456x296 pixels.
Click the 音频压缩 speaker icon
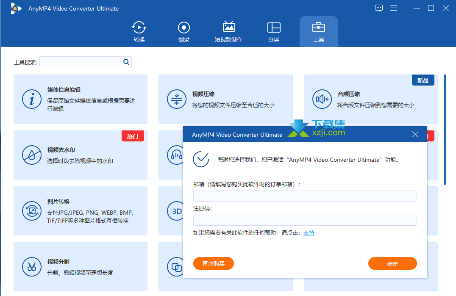tap(322, 99)
